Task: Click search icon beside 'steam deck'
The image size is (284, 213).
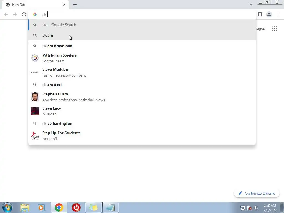Action: click(35, 85)
